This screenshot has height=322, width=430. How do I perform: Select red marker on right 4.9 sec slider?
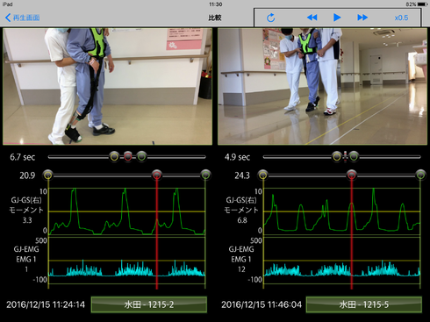point(345,157)
